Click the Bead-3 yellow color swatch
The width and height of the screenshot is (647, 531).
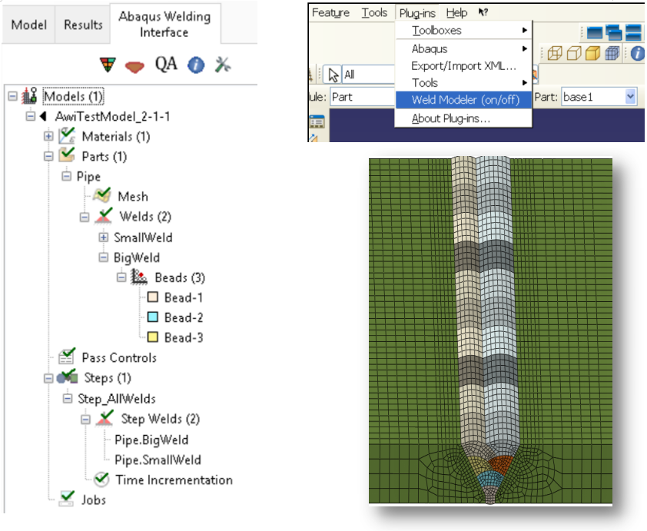[x=153, y=337]
